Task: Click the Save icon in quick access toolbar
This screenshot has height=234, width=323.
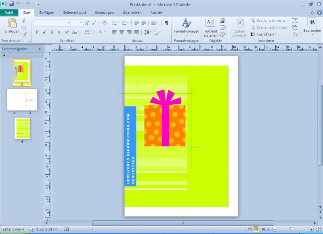Action: [x=11, y=4]
